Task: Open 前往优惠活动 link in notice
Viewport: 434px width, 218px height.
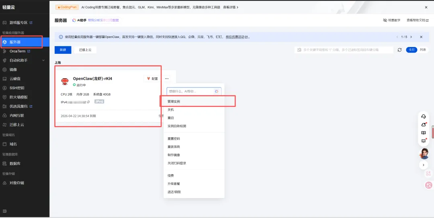Action: point(236,37)
